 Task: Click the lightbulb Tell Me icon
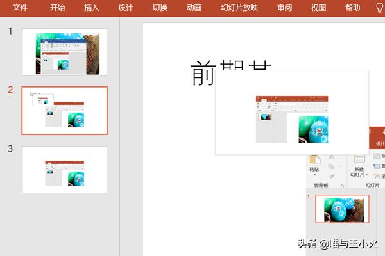[x=379, y=8]
